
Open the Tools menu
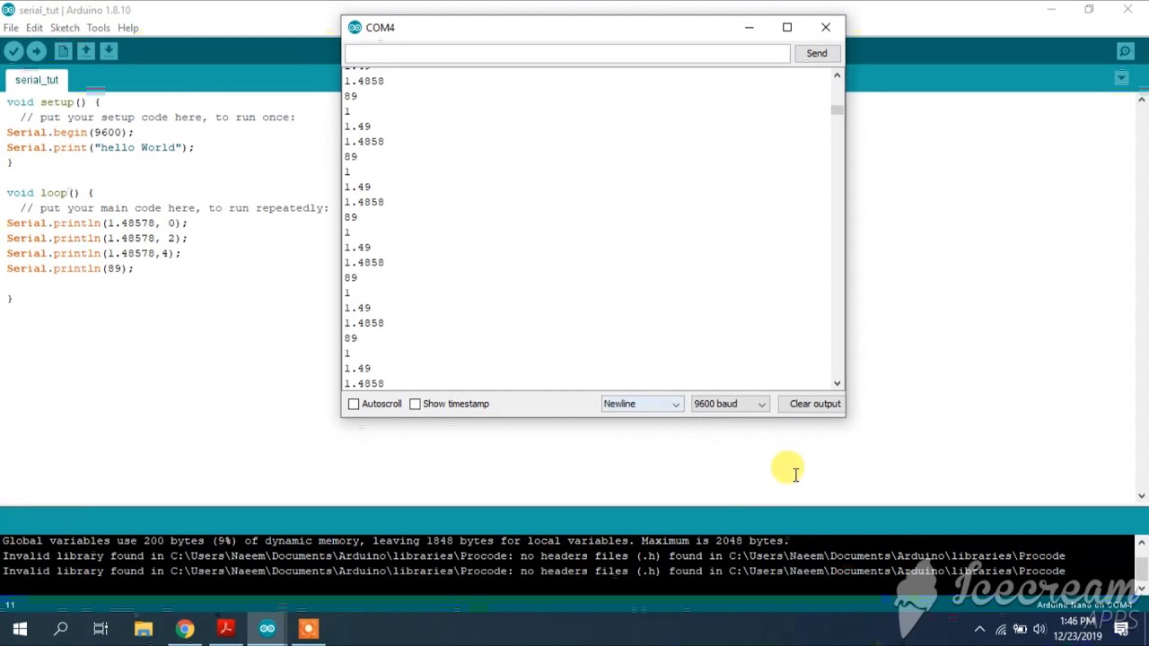pyautogui.click(x=98, y=28)
